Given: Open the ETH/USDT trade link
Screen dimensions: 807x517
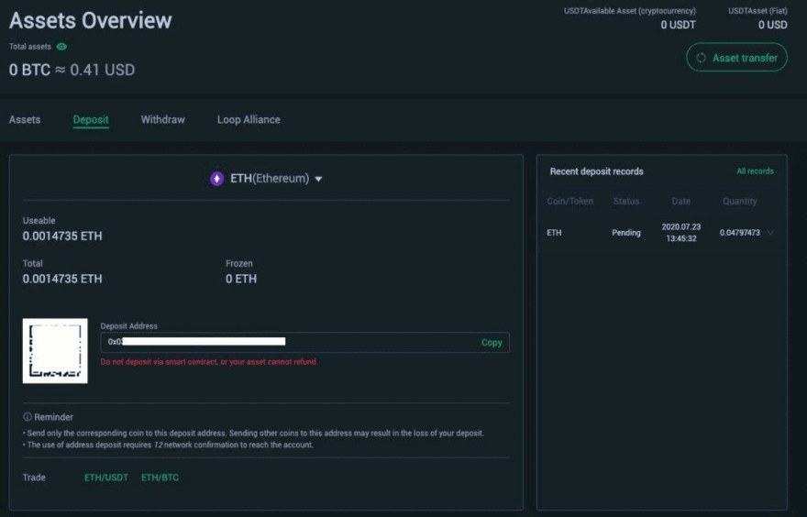Looking at the screenshot, I should coord(106,478).
